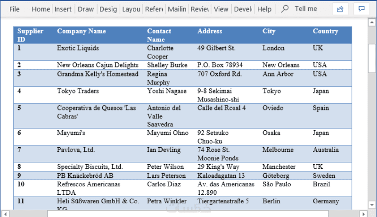Screen dimensions: 377x217
Task: Click the Yoshi Nagase cell
Action: [169, 95]
